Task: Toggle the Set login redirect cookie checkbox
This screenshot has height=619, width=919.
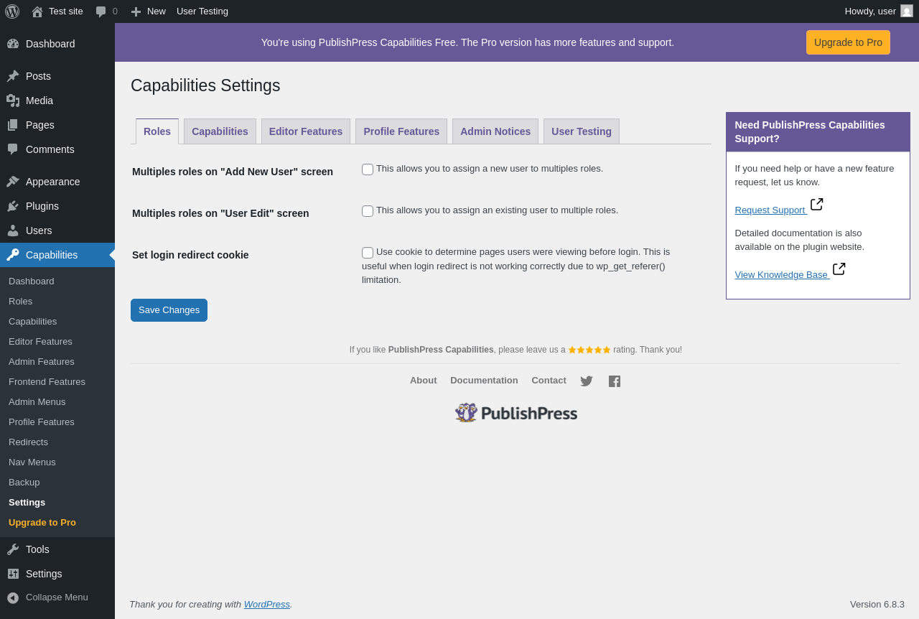Action: 368,253
